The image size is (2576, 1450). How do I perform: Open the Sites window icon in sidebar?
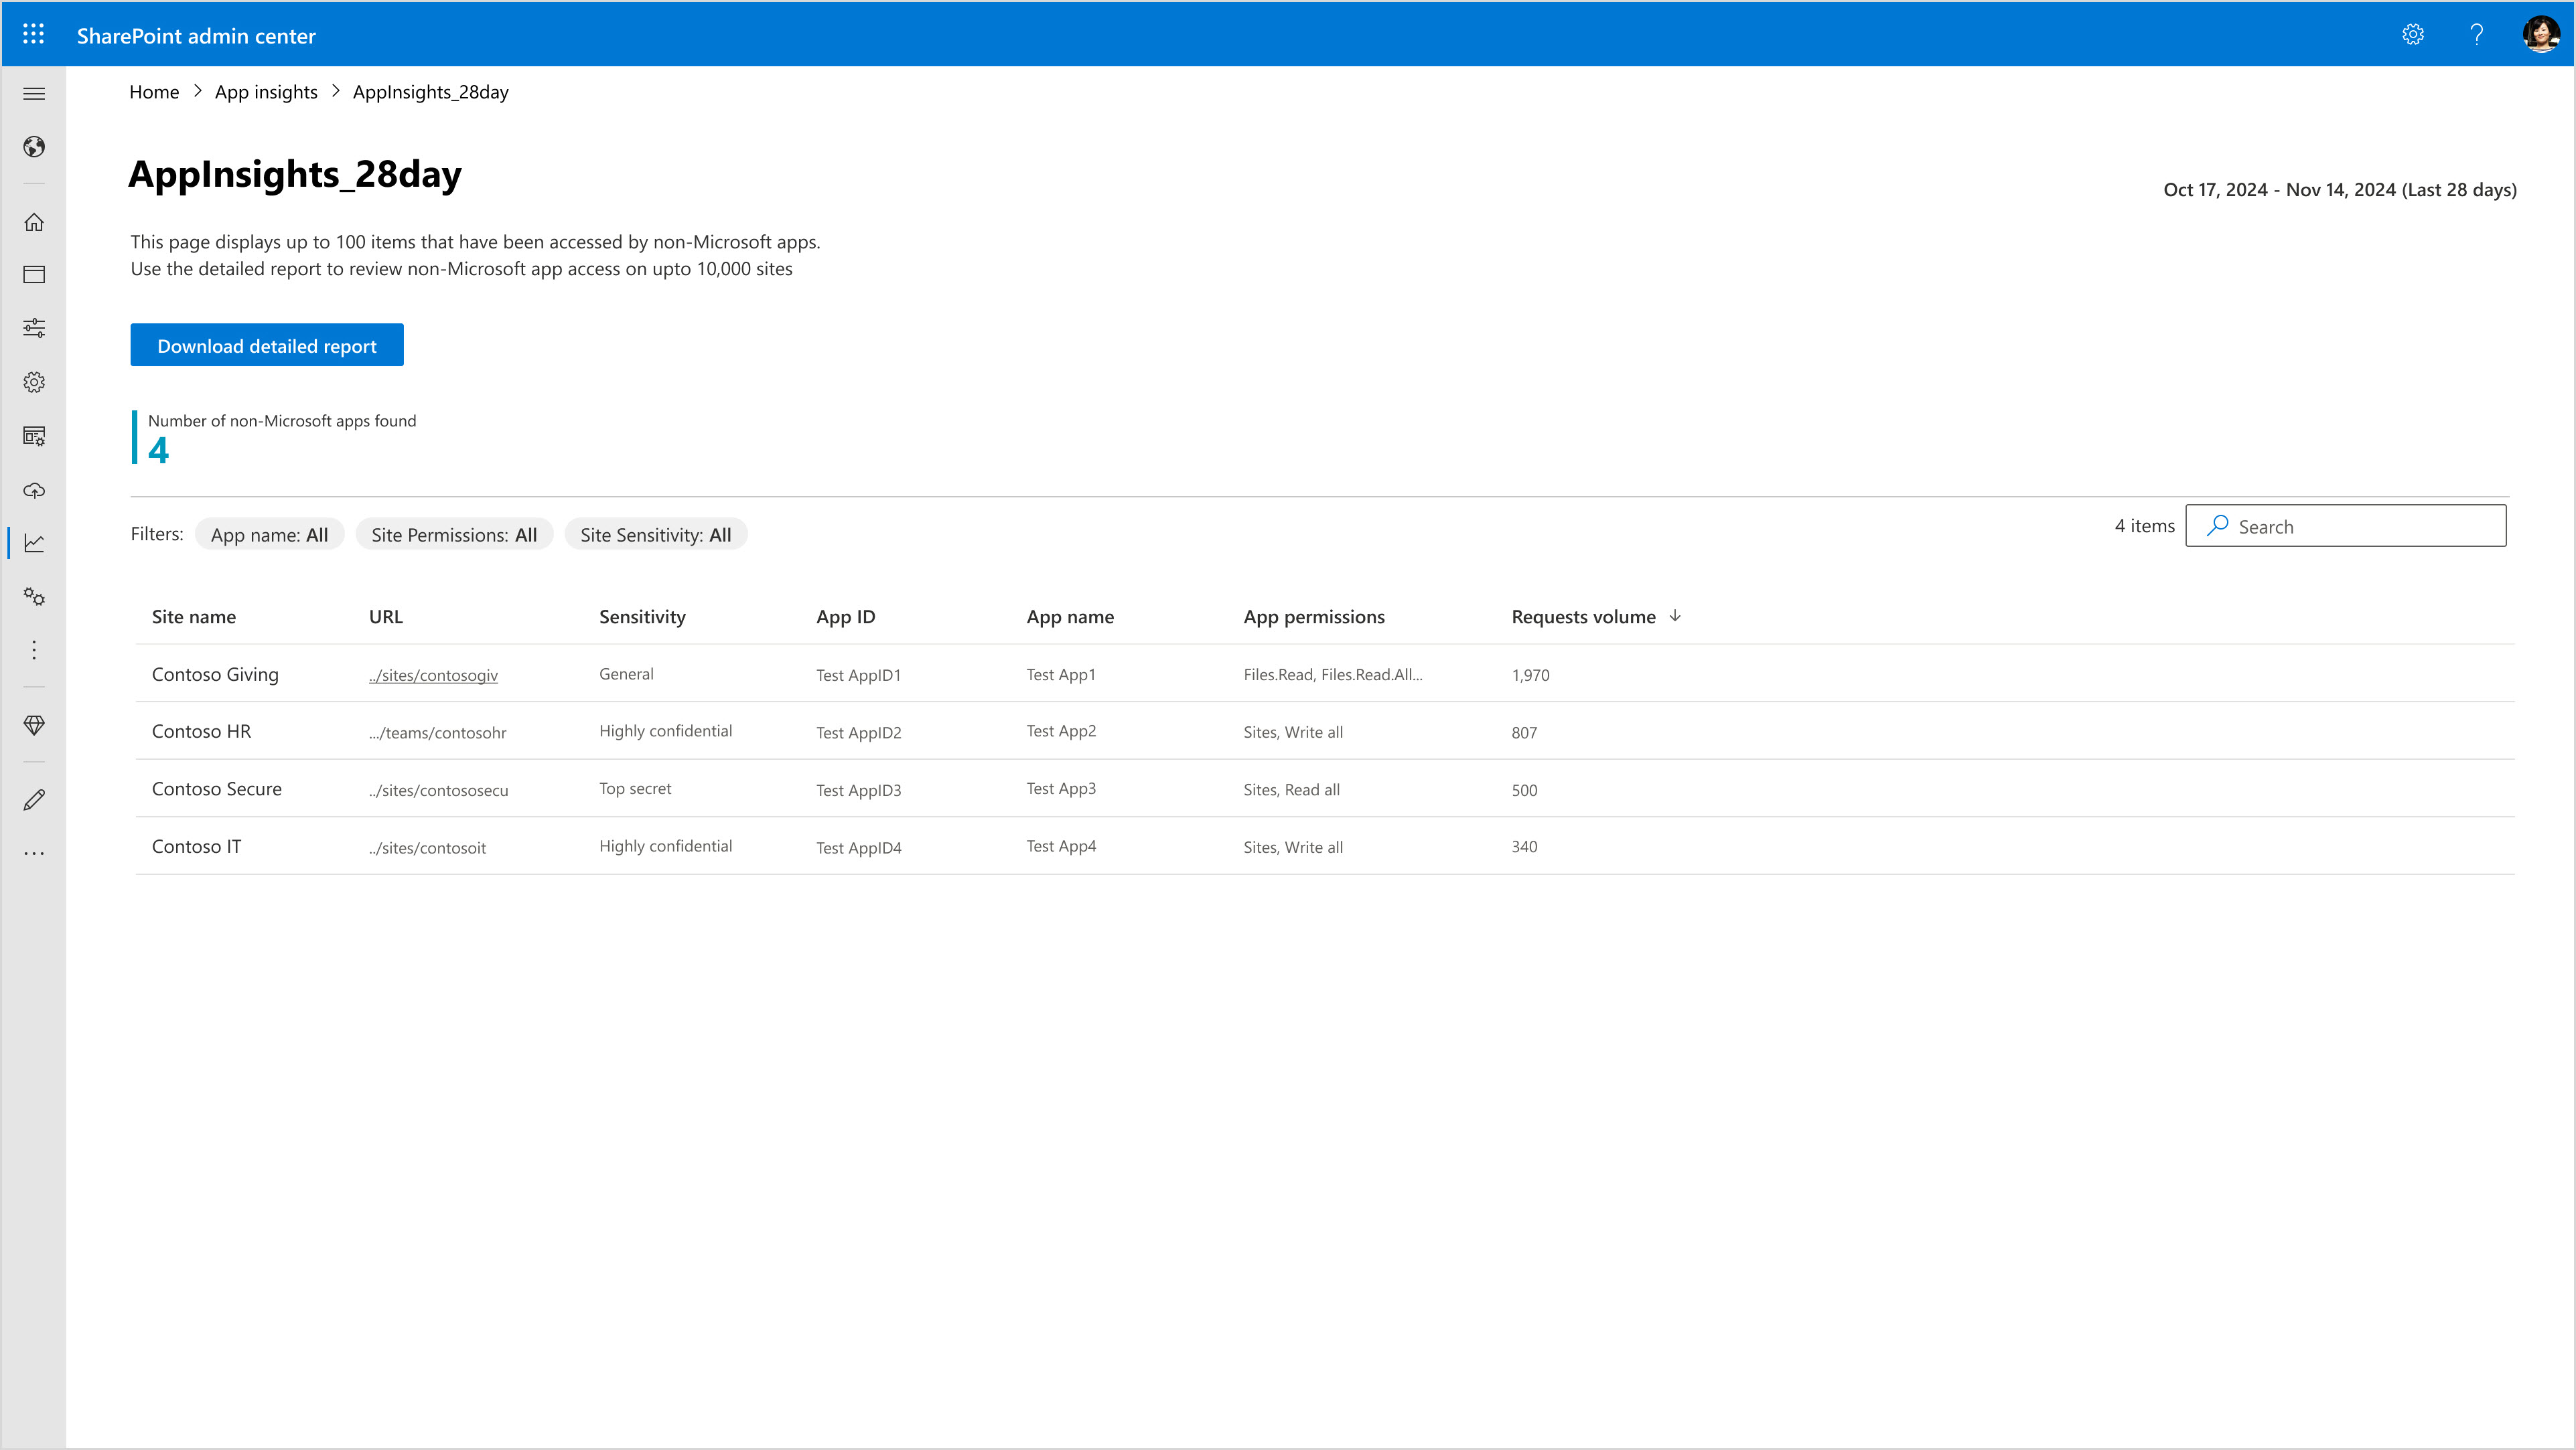tap(34, 275)
